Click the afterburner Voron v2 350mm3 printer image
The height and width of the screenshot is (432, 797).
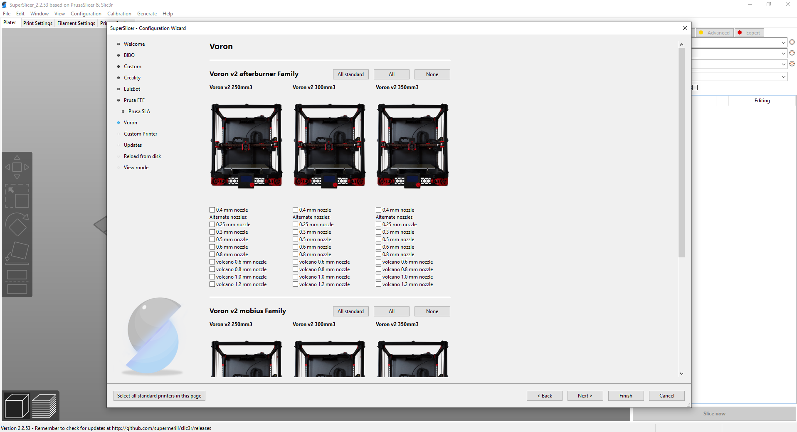point(413,146)
